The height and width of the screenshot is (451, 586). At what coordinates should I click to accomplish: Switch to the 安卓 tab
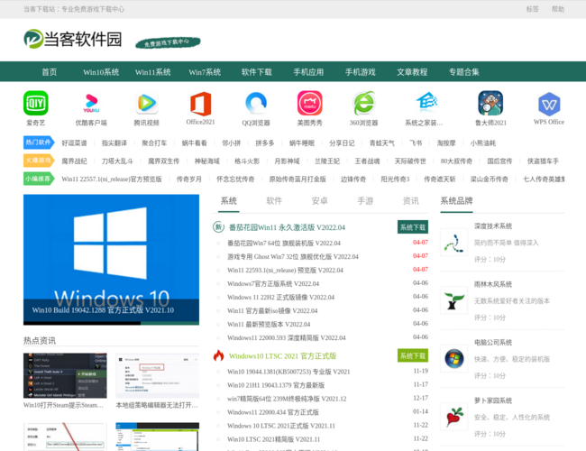point(319,201)
